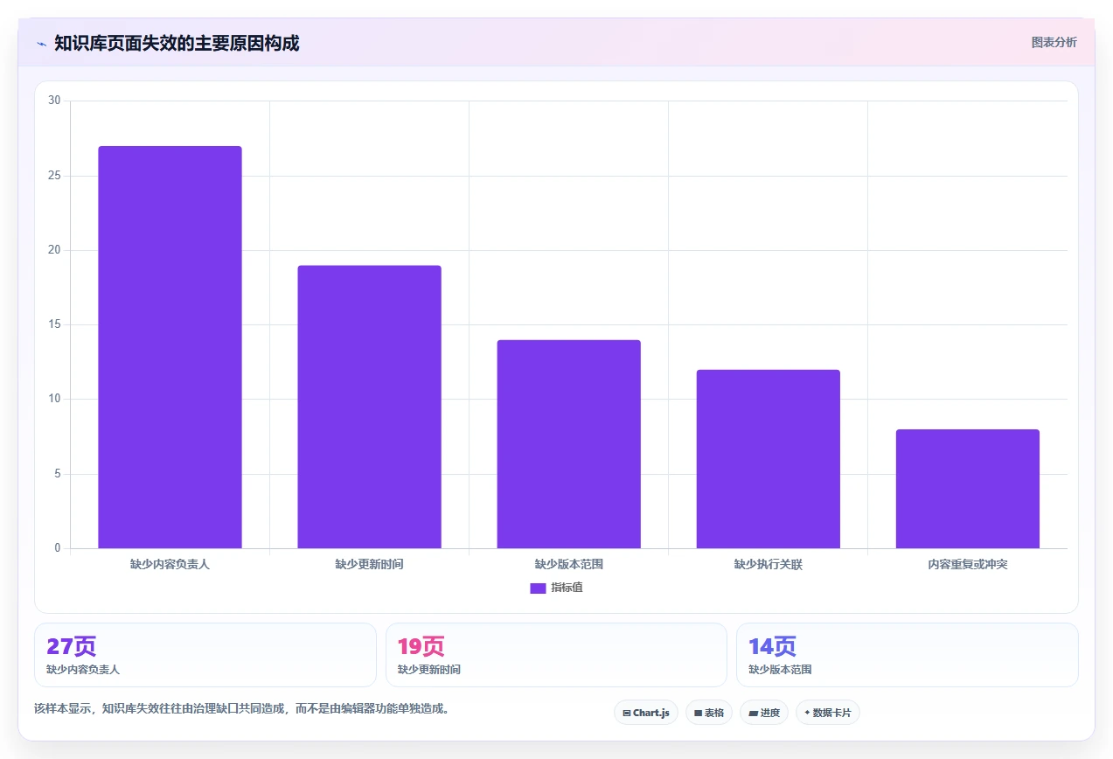The image size is (1113, 759).
Task: Select the 缺少执行关联 bar in chart
Action: [768, 459]
